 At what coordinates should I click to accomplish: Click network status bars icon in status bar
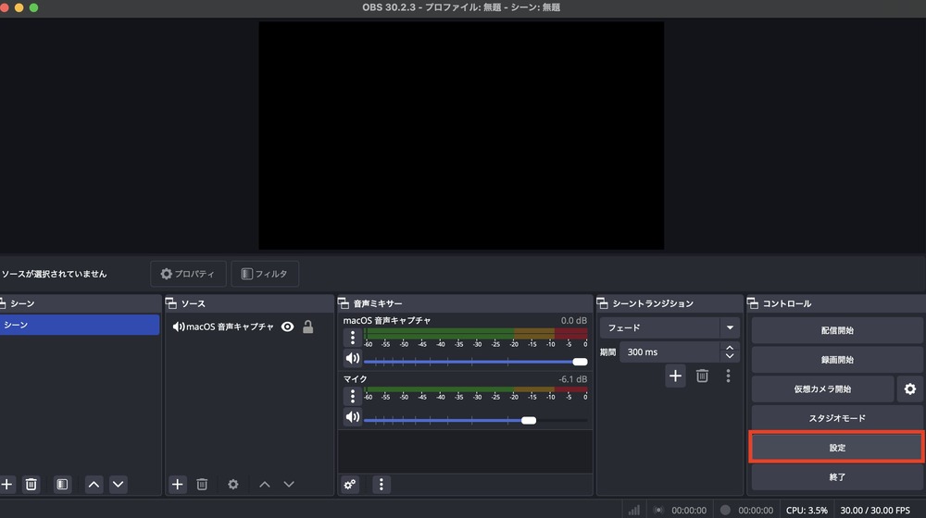(633, 510)
